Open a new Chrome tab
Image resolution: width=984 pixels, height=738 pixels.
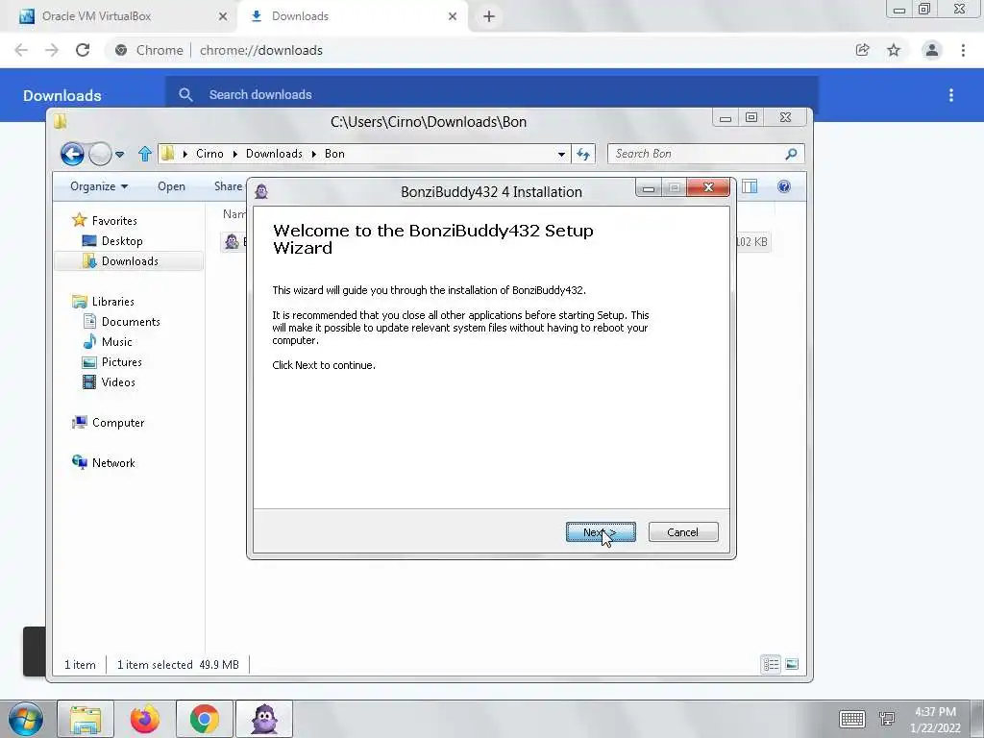[x=489, y=16]
